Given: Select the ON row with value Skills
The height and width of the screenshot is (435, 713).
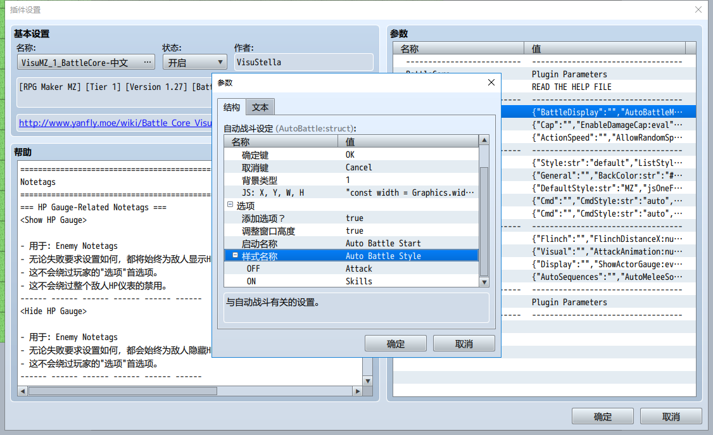Looking at the screenshot, I should click(351, 281).
